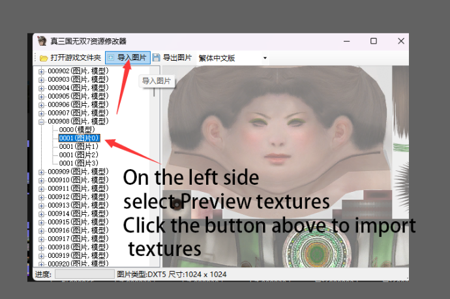Expand tree node 000912

(x=41, y=197)
